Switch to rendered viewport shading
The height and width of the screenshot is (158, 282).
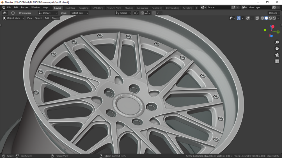(x=274, y=18)
